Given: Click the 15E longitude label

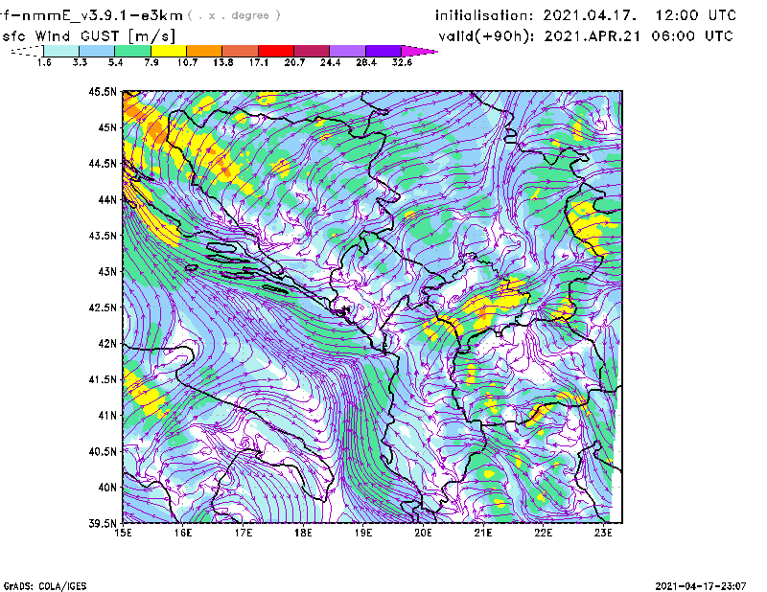Looking at the screenshot, I should [x=123, y=533].
